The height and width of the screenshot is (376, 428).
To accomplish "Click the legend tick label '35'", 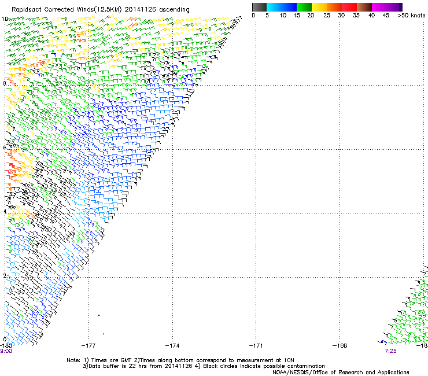I will coord(356,16).
